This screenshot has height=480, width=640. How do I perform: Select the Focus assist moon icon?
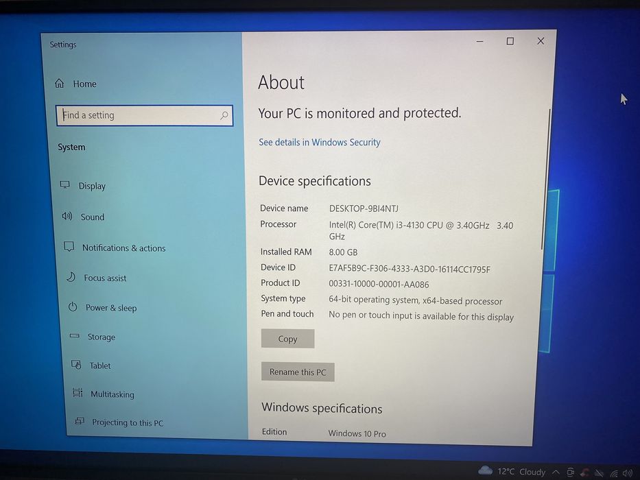pos(71,277)
